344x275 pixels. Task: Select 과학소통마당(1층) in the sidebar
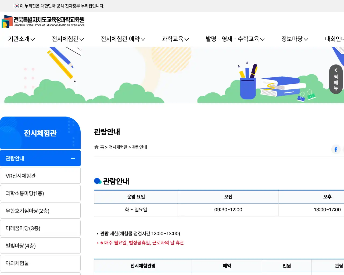(40, 193)
